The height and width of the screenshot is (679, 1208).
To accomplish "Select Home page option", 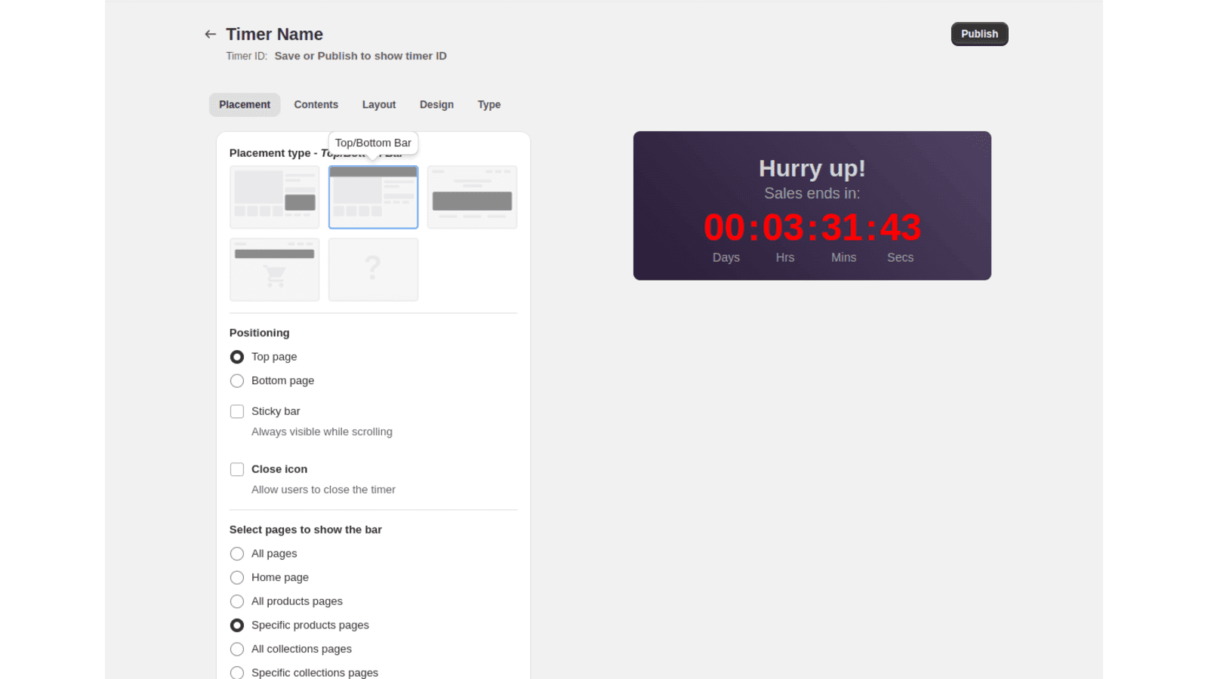I will click(x=237, y=577).
